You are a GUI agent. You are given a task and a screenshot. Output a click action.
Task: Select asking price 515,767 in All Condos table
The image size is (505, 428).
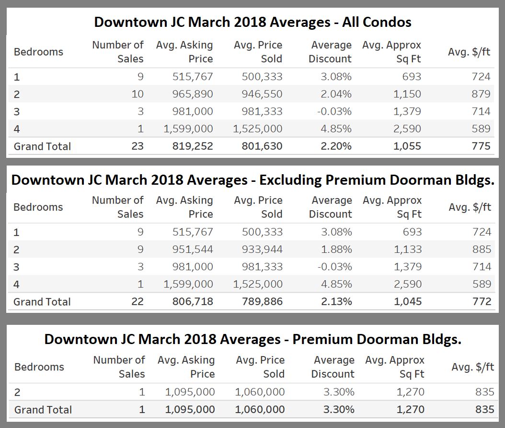coord(193,77)
